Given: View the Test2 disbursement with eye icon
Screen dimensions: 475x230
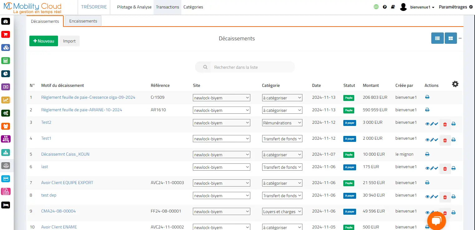Looking at the screenshot, I should (x=427, y=124).
